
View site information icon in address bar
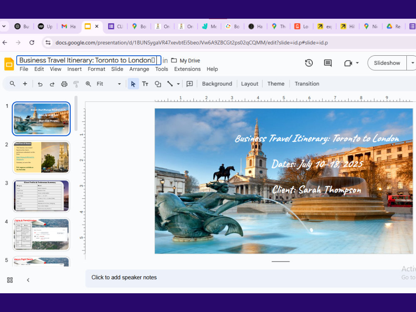48,42
